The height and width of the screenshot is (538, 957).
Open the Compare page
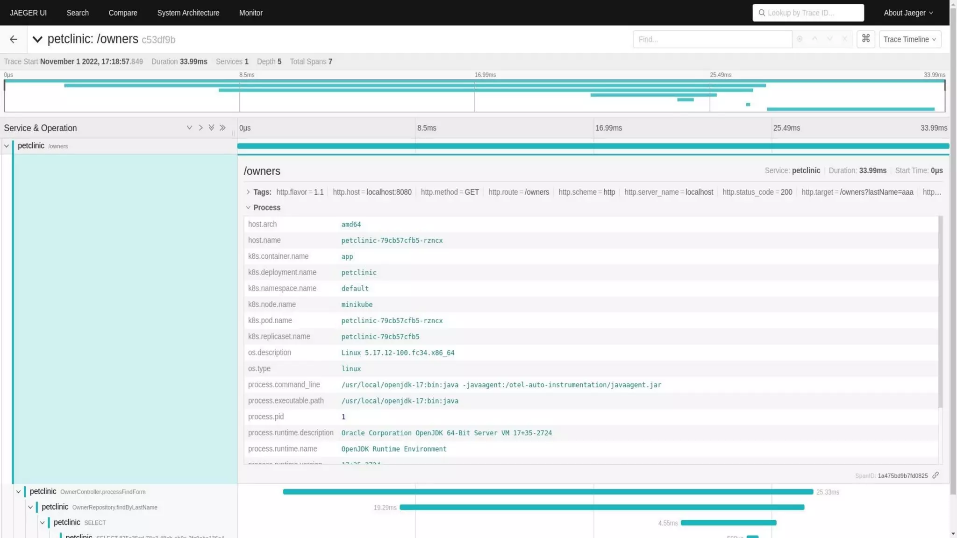pos(122,13)
